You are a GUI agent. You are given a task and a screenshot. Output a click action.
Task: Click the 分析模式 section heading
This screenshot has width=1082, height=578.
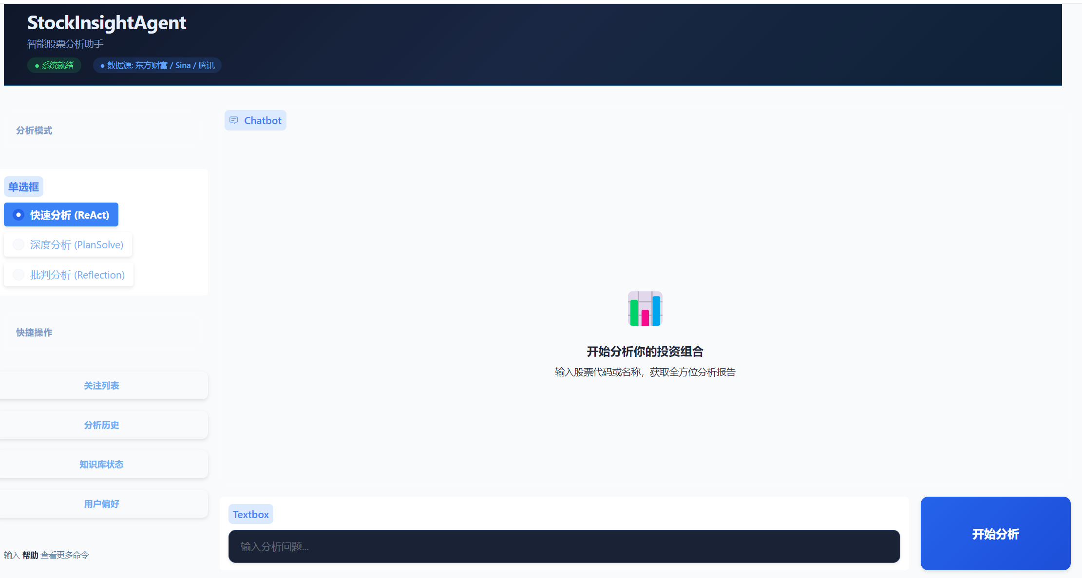(34, 131)
